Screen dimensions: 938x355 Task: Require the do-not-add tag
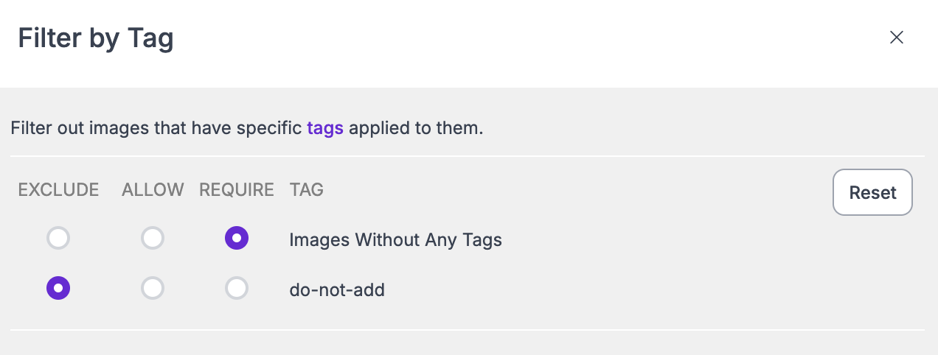coord(237,289)
